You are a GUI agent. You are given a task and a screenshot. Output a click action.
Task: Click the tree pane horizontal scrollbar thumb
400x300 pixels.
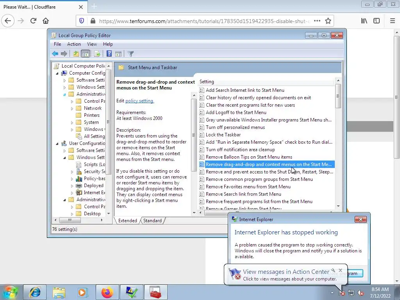70,220
